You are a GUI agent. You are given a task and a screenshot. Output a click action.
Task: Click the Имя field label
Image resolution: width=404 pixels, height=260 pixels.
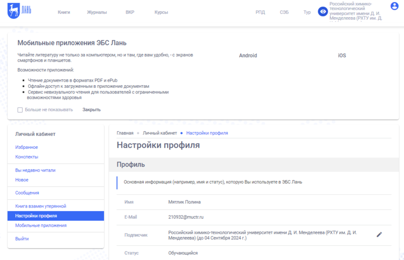click(x=129, y=202)
